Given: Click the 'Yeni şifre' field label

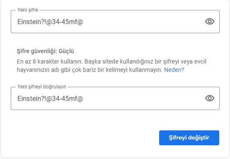Looking at the screenshot, I should click(28, 10).
